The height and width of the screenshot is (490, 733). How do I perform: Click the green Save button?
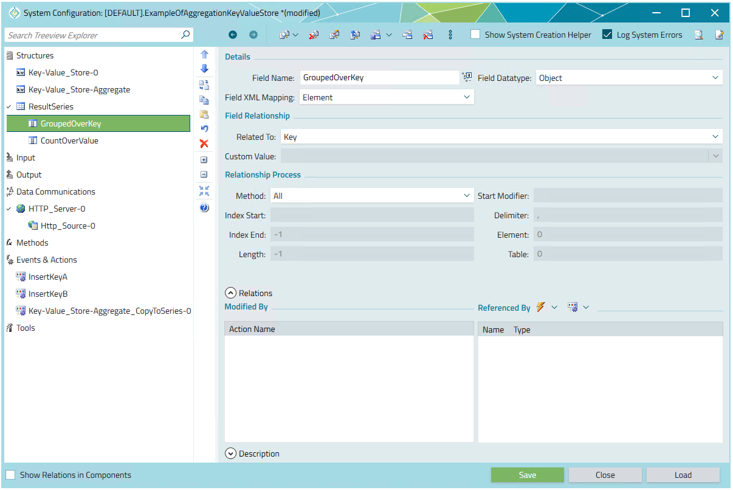[527, 475]
